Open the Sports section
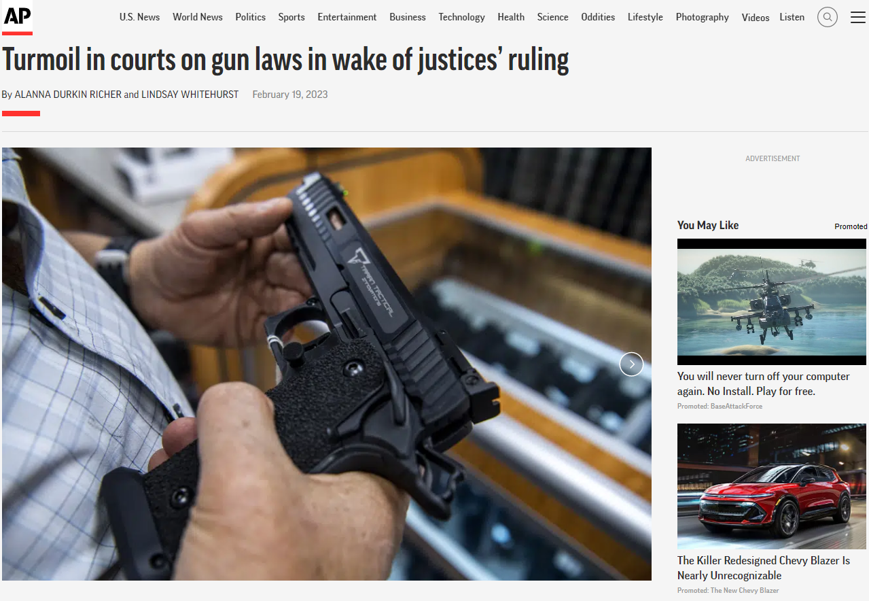The height and width of the screenshot is (601, 869). (x=291, y=17)
